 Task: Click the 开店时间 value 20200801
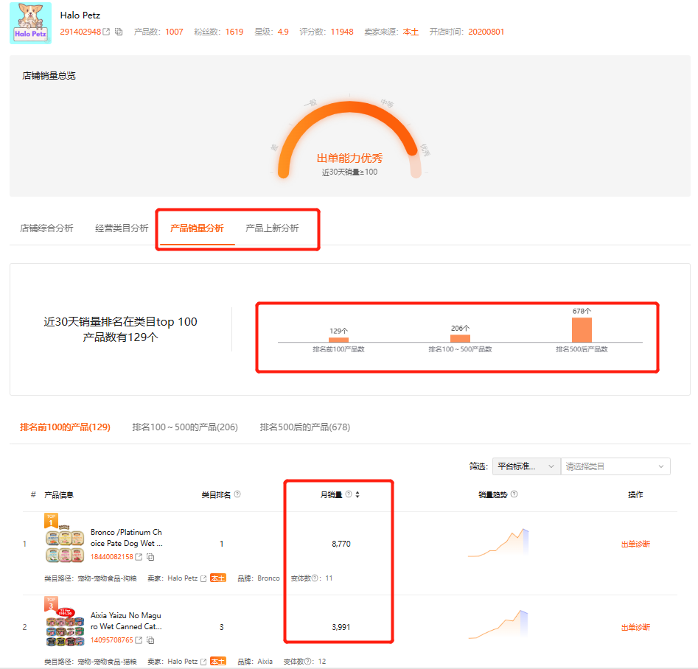[x=486, y=32]
